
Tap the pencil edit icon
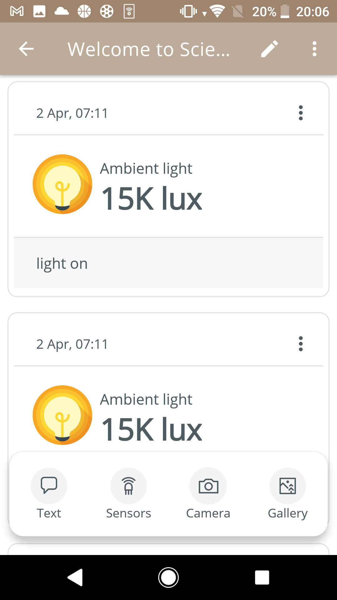click(269, 49)
